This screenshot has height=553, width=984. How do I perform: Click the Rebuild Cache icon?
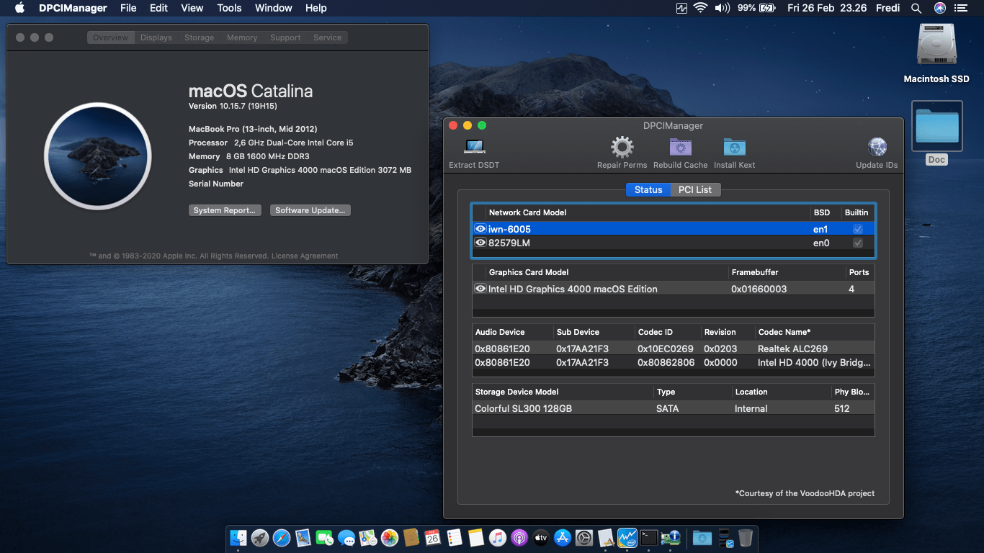click(x=681, y=148)
